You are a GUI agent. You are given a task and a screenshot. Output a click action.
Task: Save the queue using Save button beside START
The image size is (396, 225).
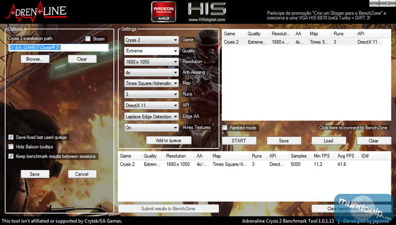click(x=284, y=141)
